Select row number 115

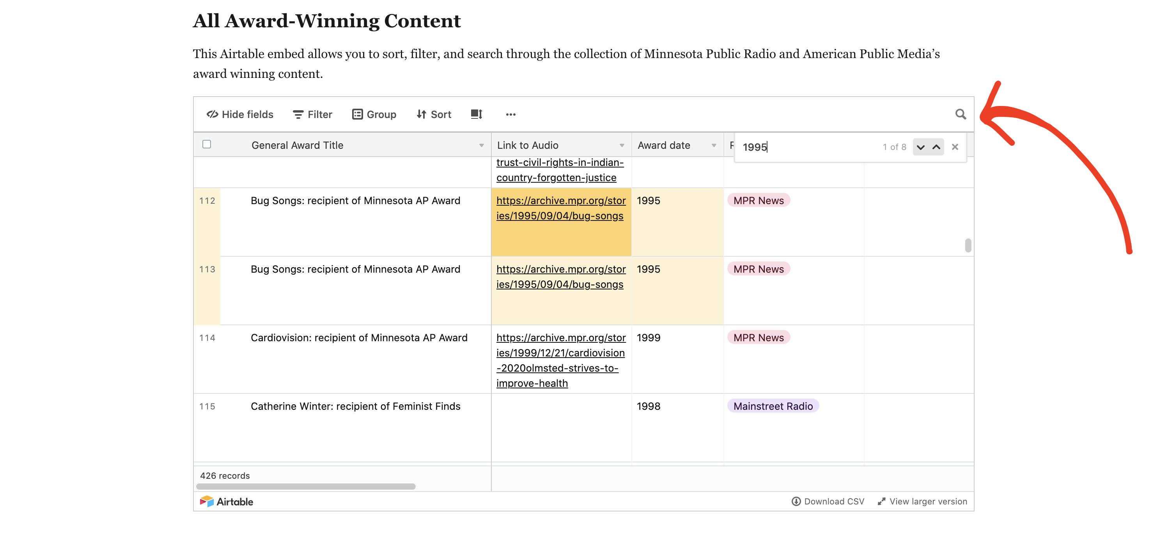pos(207,406)
